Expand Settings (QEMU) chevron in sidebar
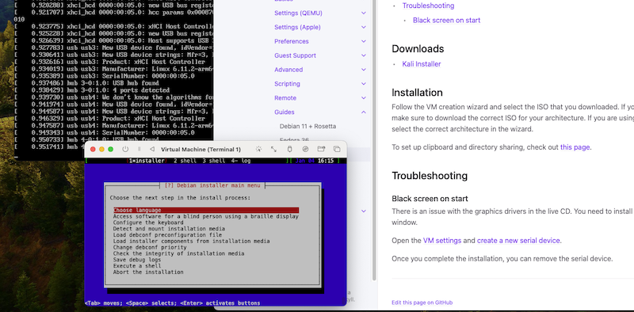This screenshot has width=634, height=312. [x=364, y=13]
